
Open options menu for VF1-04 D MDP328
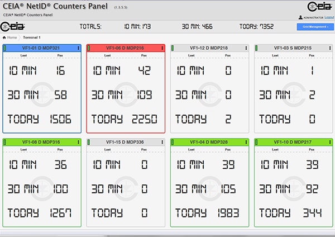(246, 142)
